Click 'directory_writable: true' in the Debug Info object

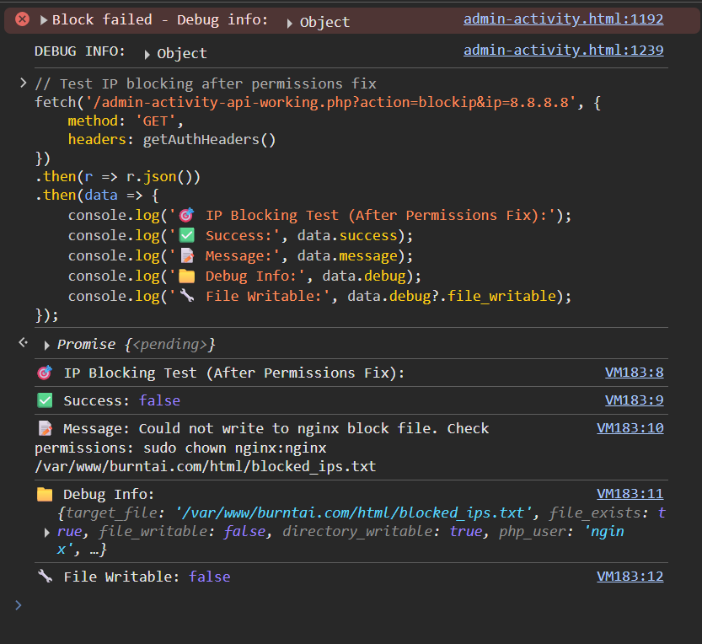click(x=384, y=532)
